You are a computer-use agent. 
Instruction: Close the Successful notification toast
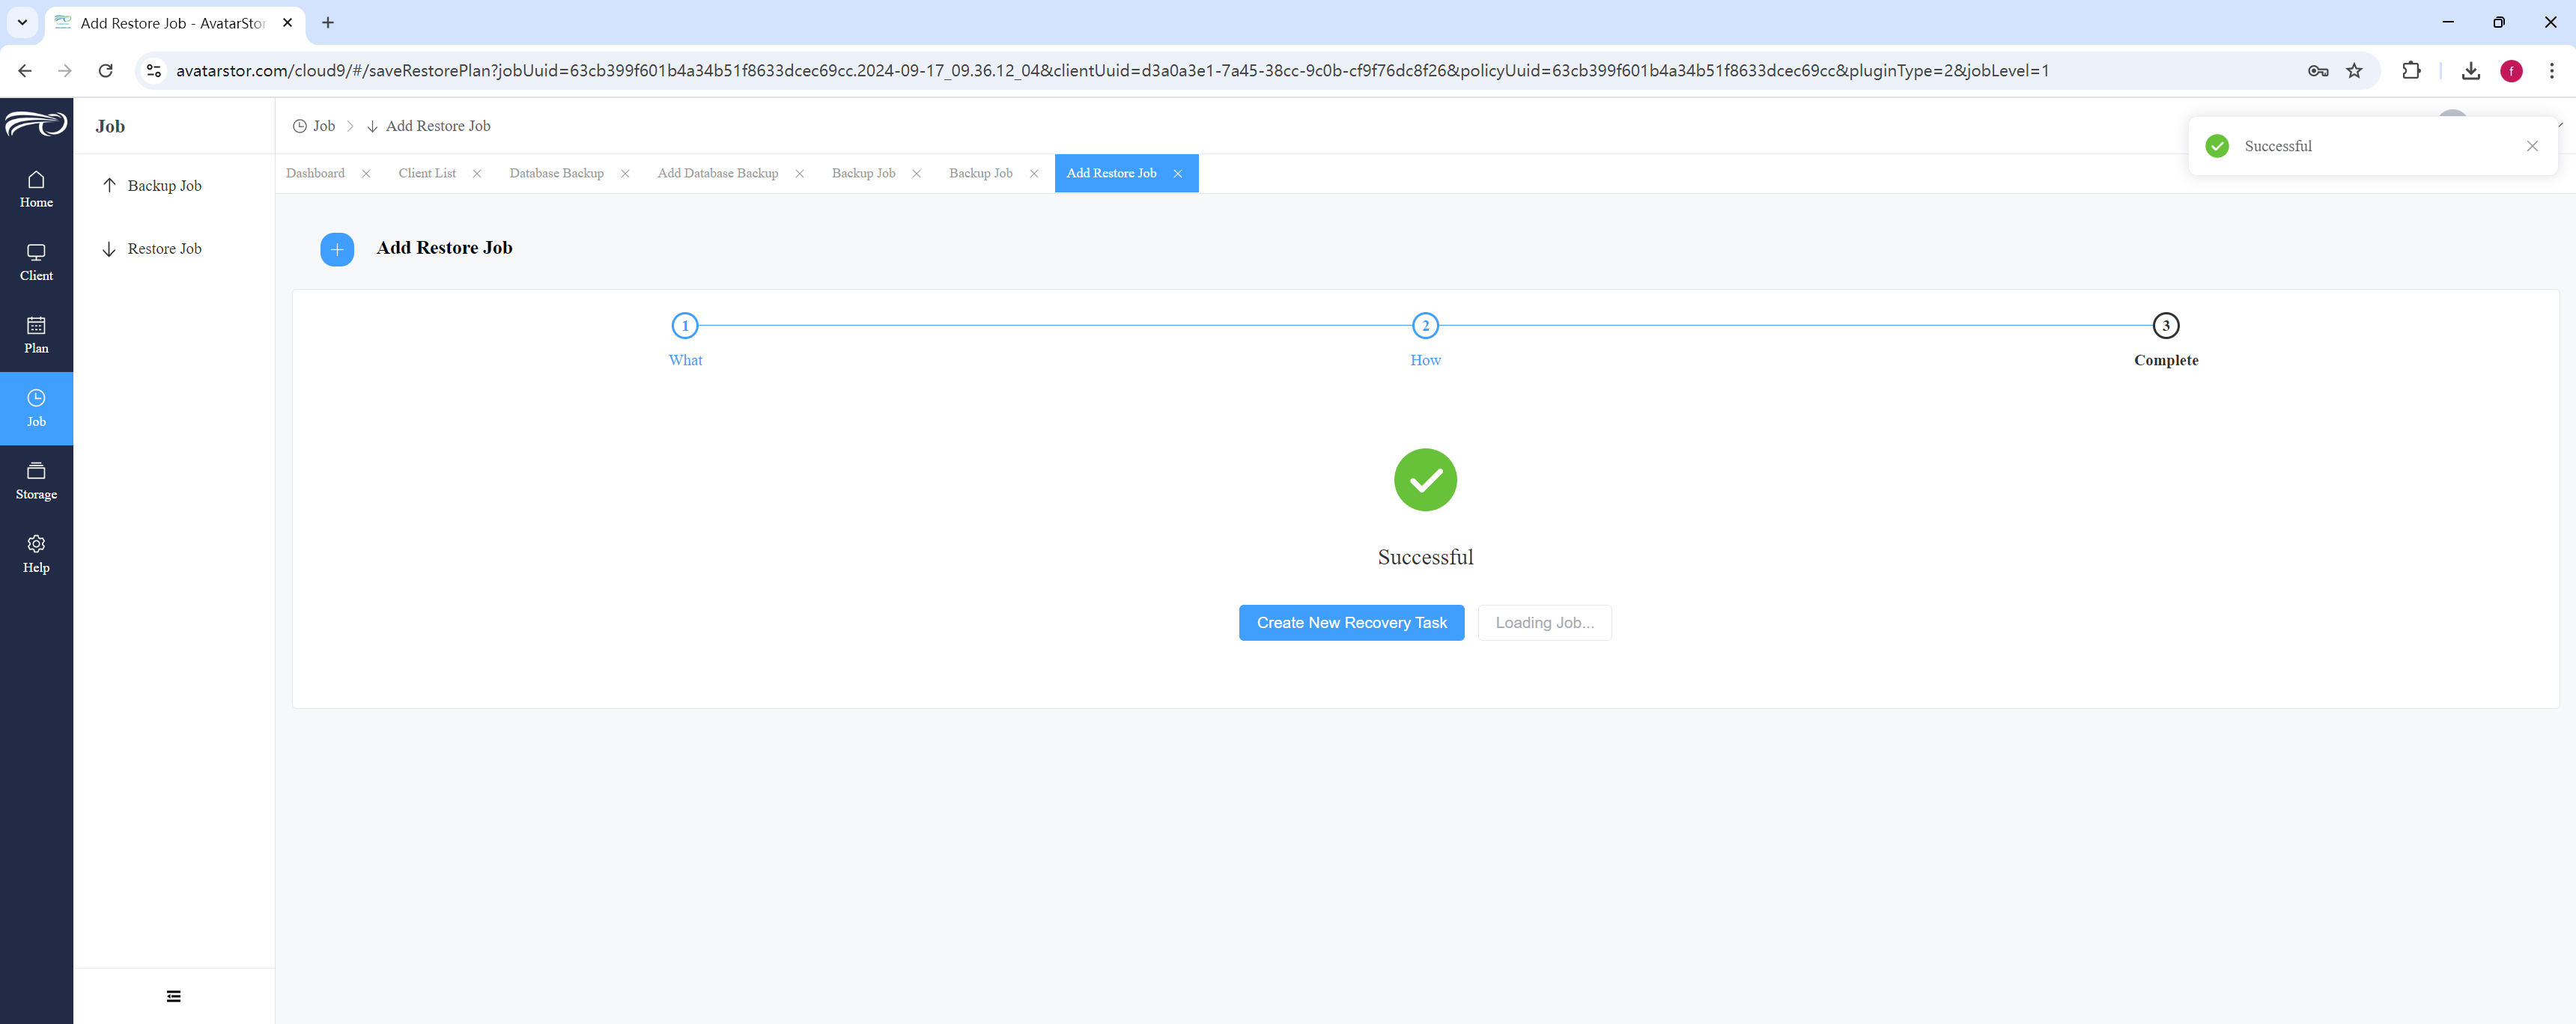coord(2532,146)
